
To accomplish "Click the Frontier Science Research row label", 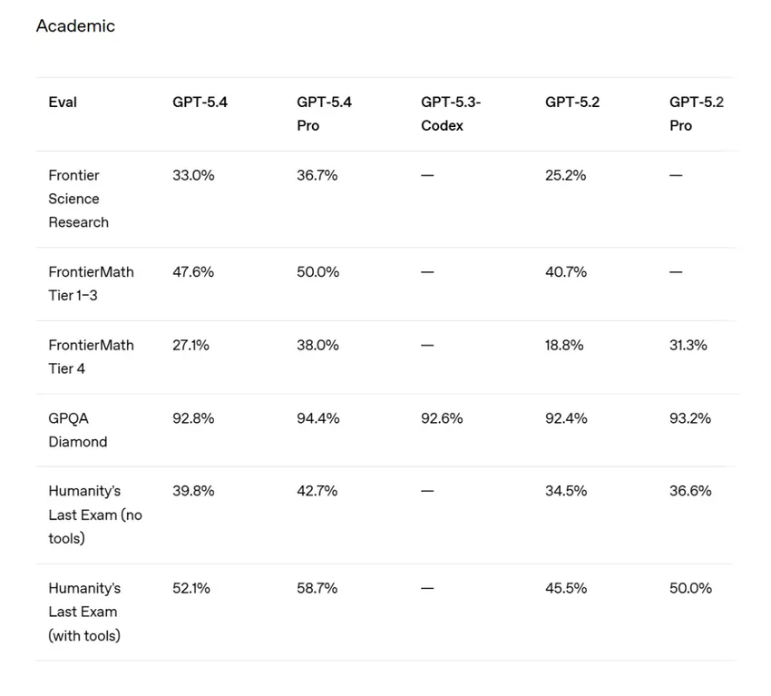I will [x=78, y=199].
